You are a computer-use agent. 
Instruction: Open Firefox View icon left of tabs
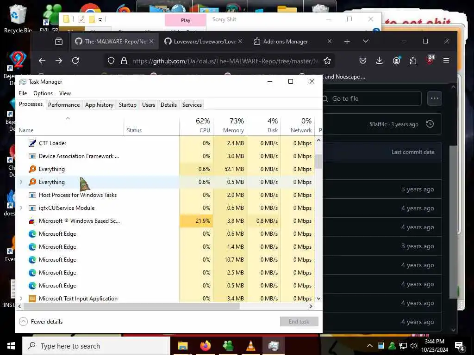[59, 41]
